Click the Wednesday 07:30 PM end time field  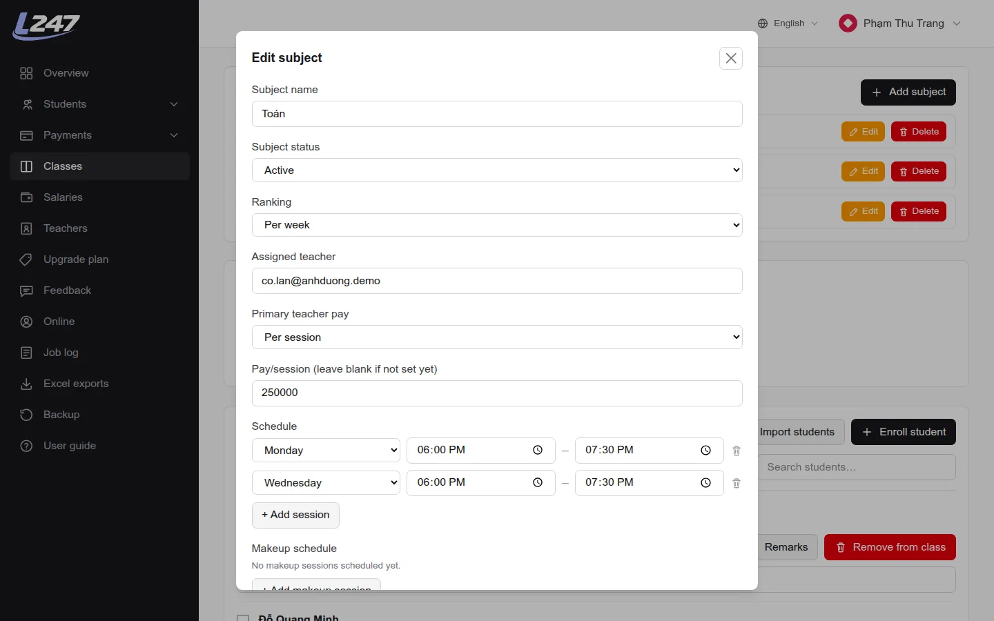point(649,482)
